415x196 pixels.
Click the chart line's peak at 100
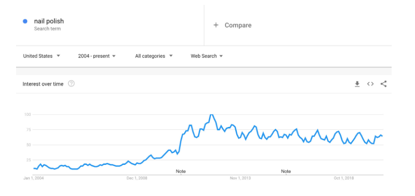click(x=211, y=115)
